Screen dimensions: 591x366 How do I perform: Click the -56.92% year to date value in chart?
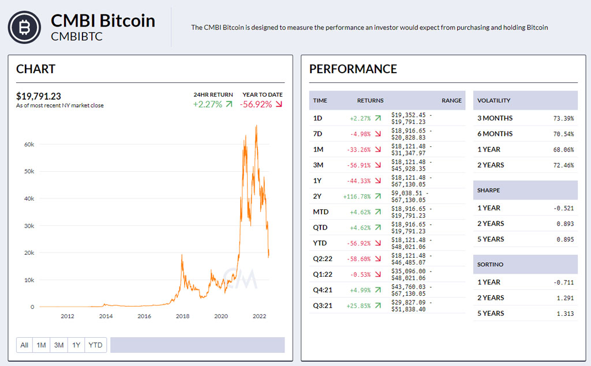click(256, 104)
